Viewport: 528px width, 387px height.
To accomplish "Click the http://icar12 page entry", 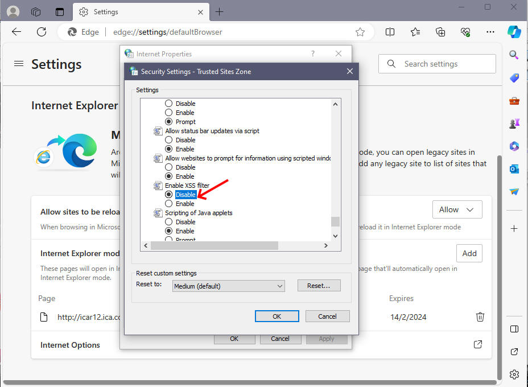I will (89, 317).
